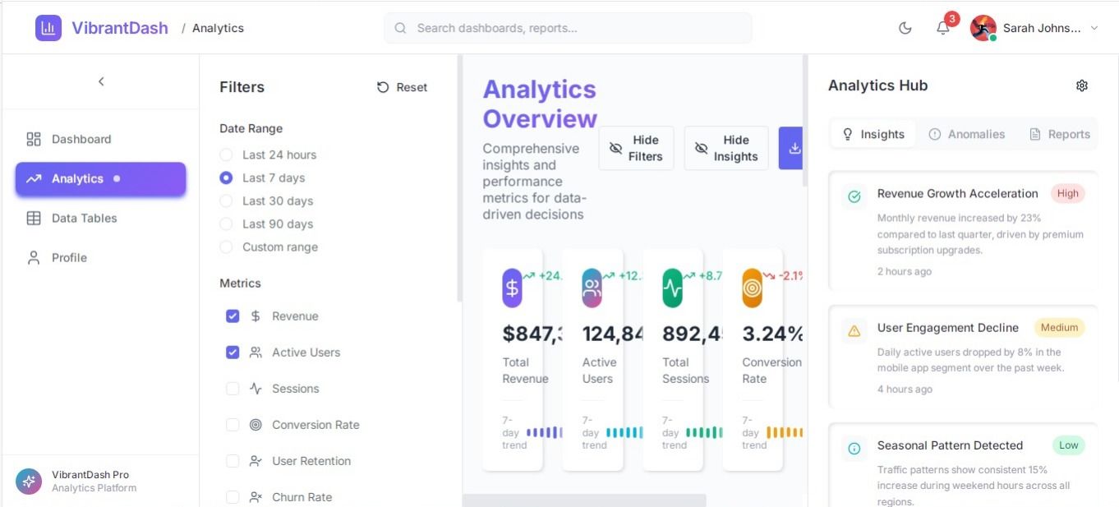Enable the Sessions metric checkbox
Screen dimensions: 1119x507
(x=233, y=389)
